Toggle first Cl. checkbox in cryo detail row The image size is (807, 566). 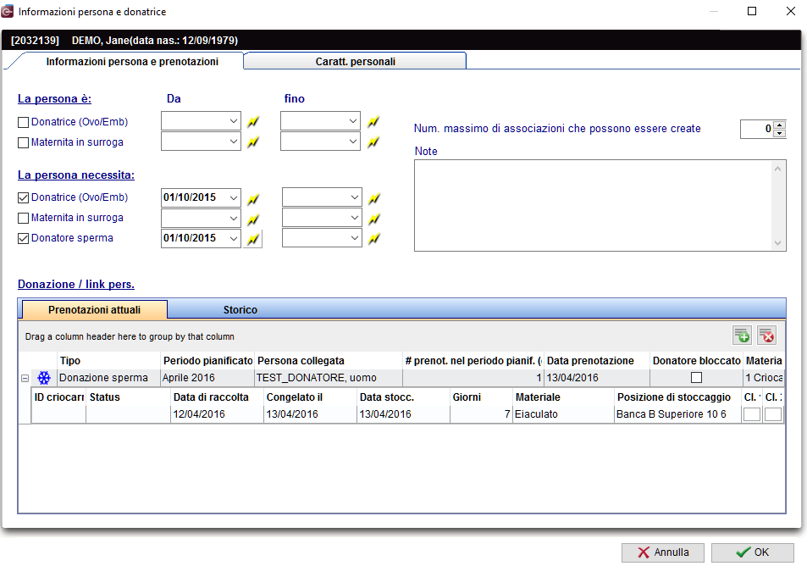[x=751, y=414]
